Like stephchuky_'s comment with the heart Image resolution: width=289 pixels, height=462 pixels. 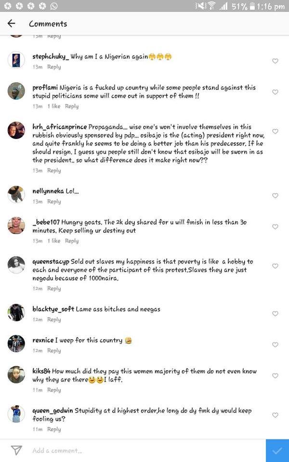[x=275, y=61]
